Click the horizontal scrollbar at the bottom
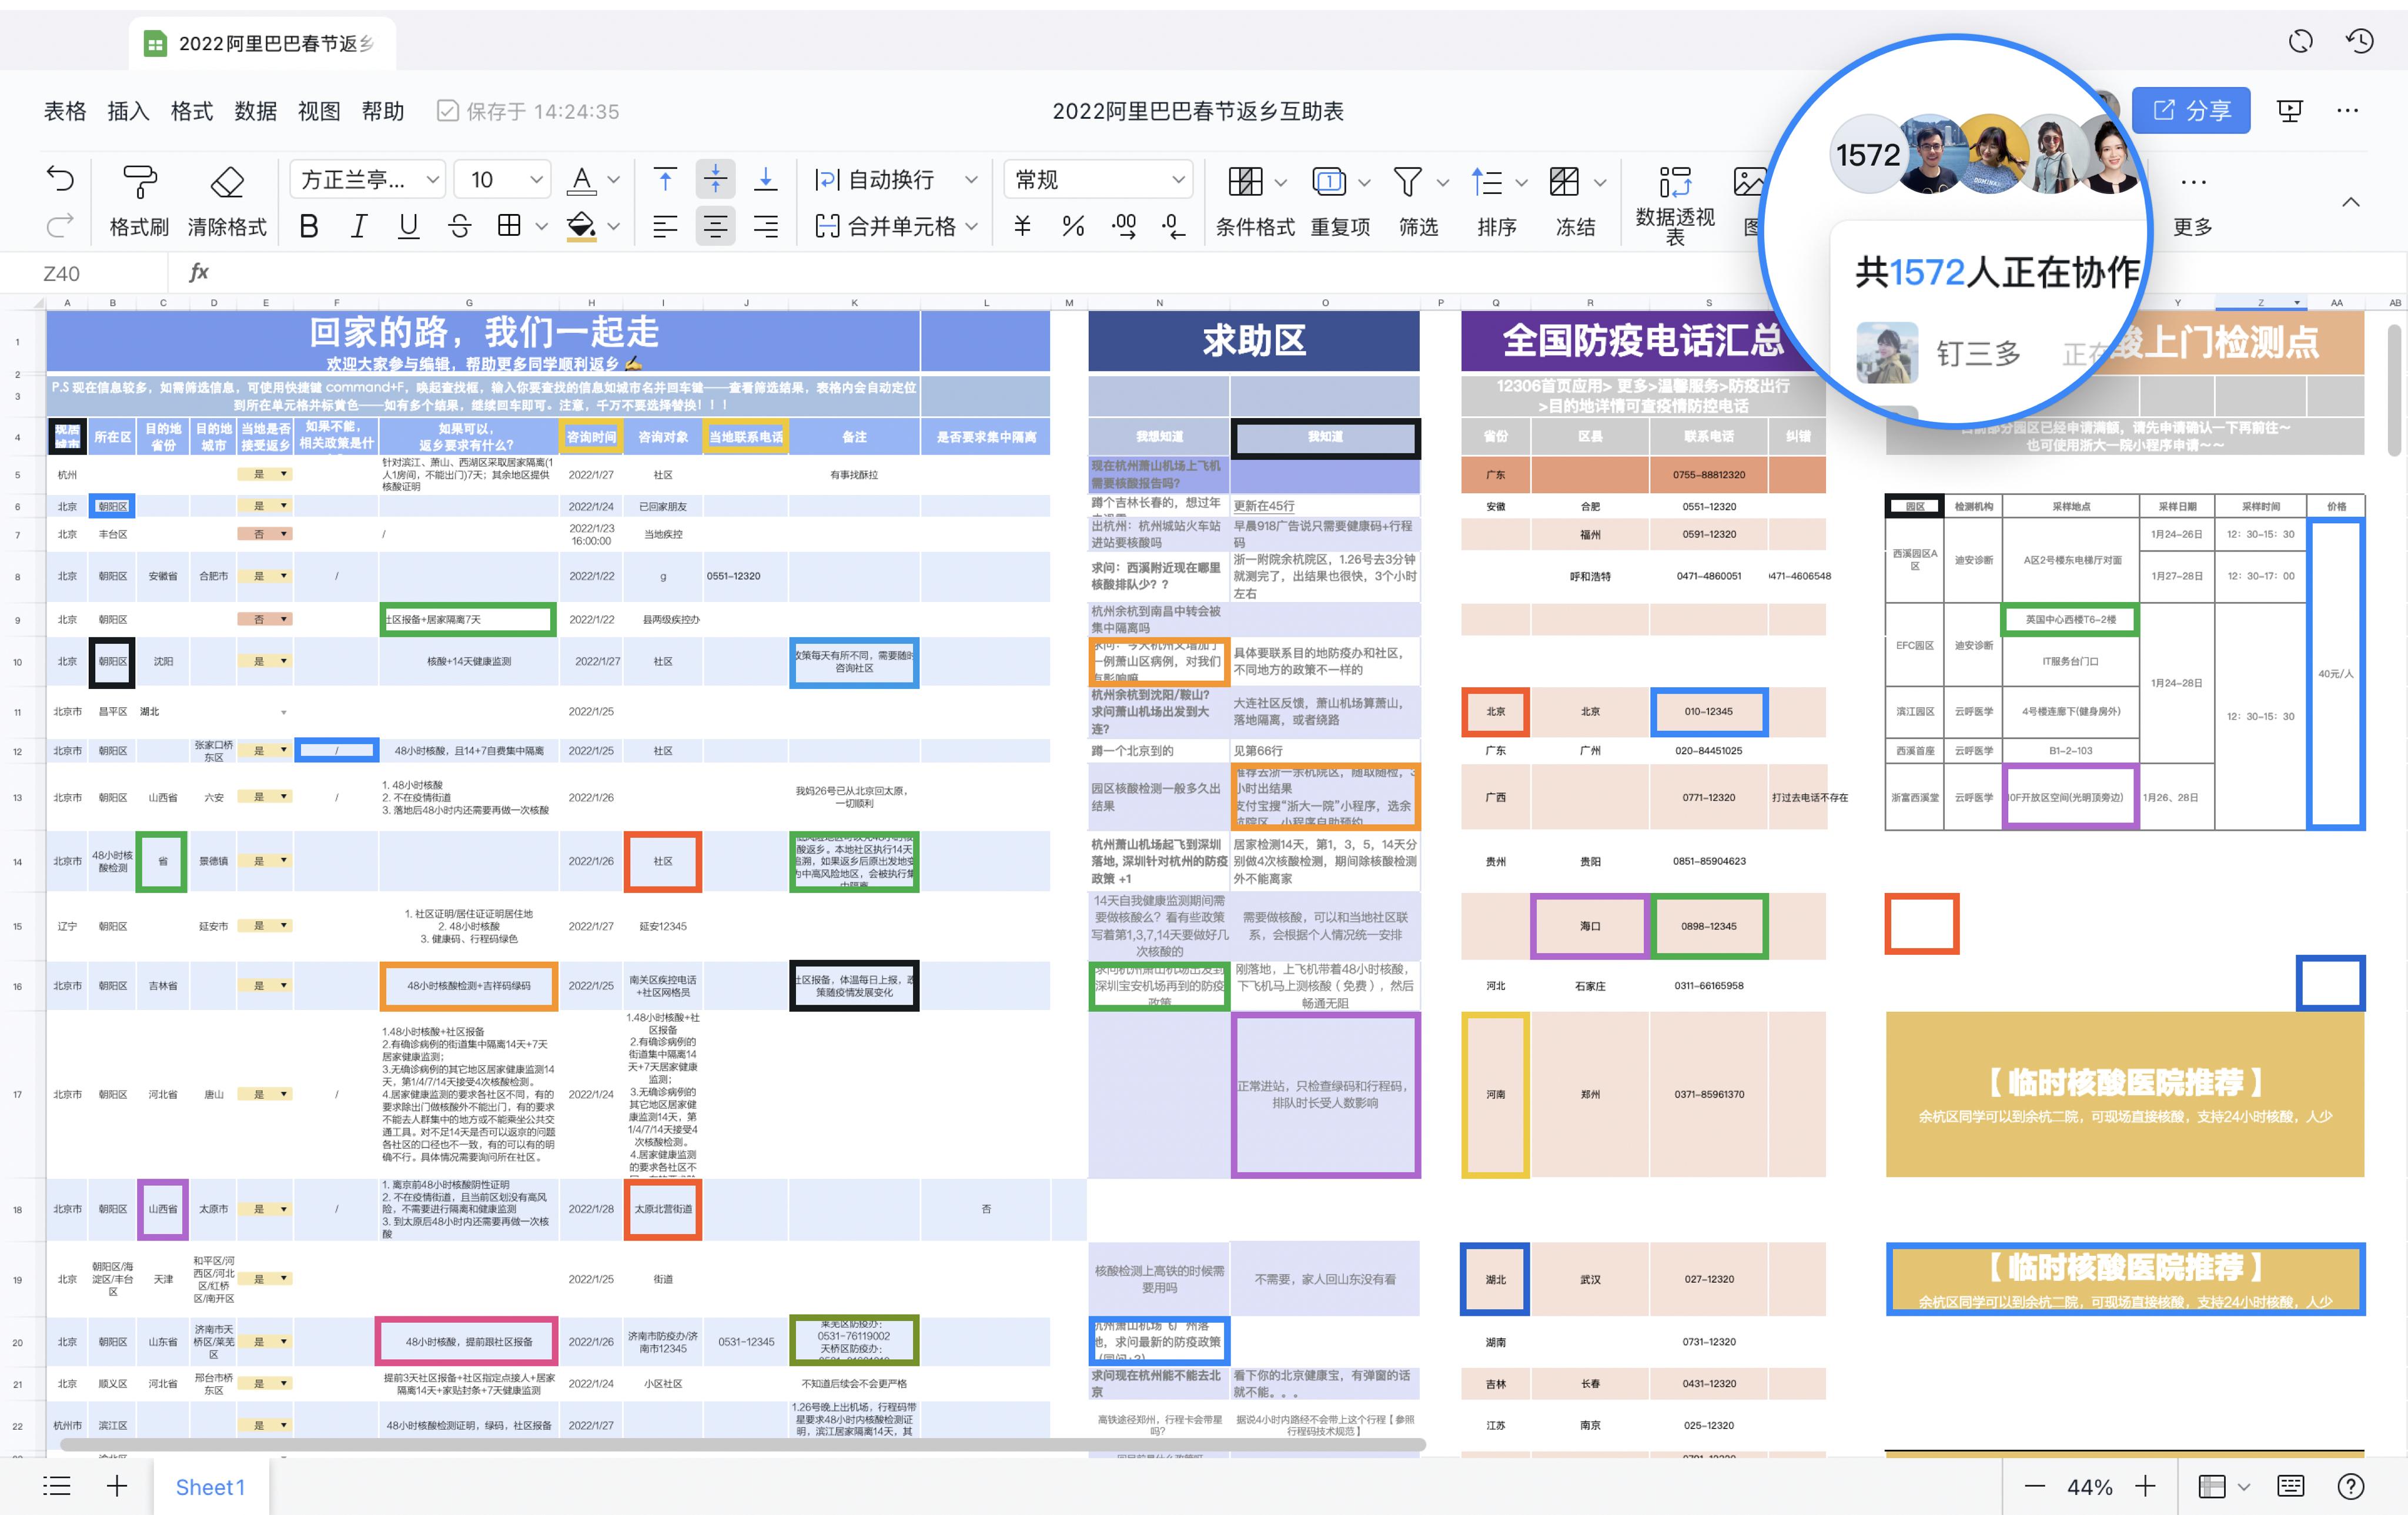Viewport: 2408px width, 1515px height. pyautogui.click(x=742, y=1444)
